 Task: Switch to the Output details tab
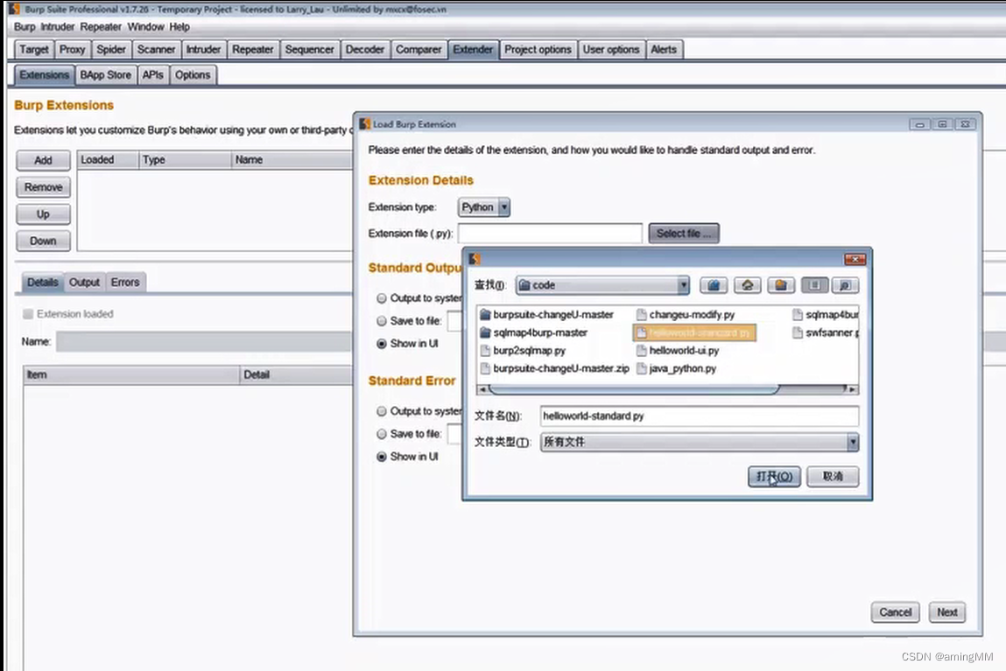[84, 282]
